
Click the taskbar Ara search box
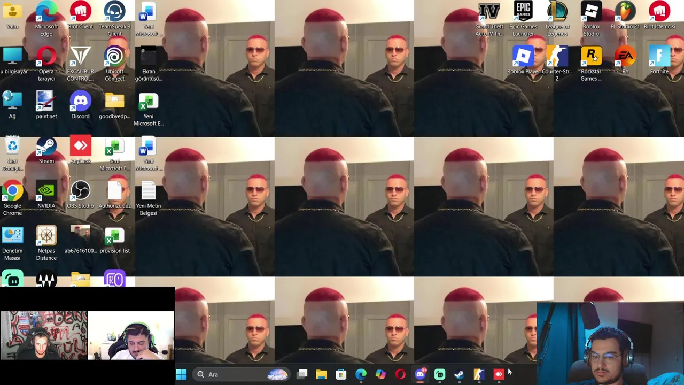tap(242, 374)
